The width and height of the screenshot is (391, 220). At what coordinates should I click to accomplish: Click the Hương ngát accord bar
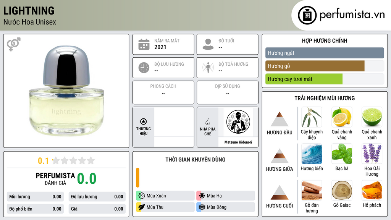coord(325,53)
